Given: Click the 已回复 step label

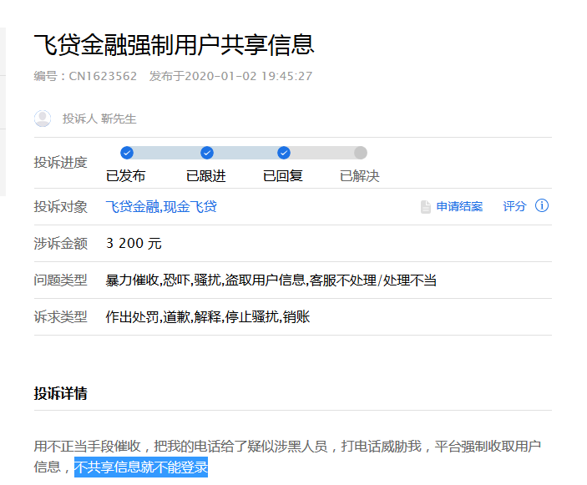Looking at the screenshot, I should point(282,176).
